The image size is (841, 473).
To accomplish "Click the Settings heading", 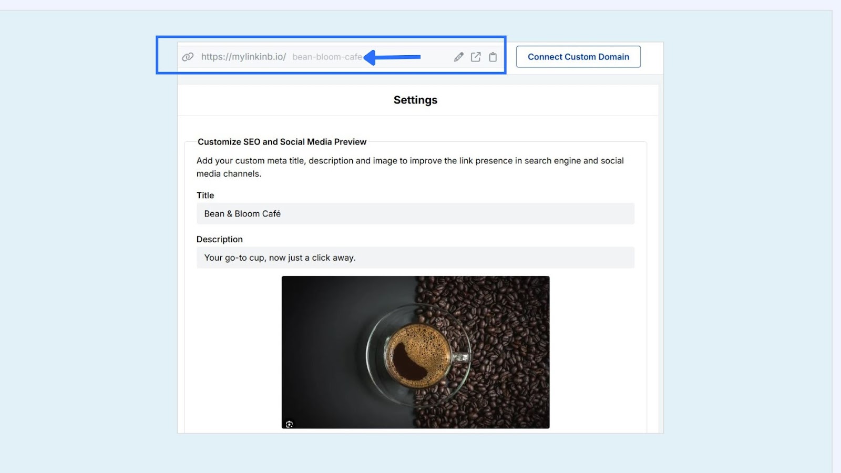I will click(x=415, y=100).
